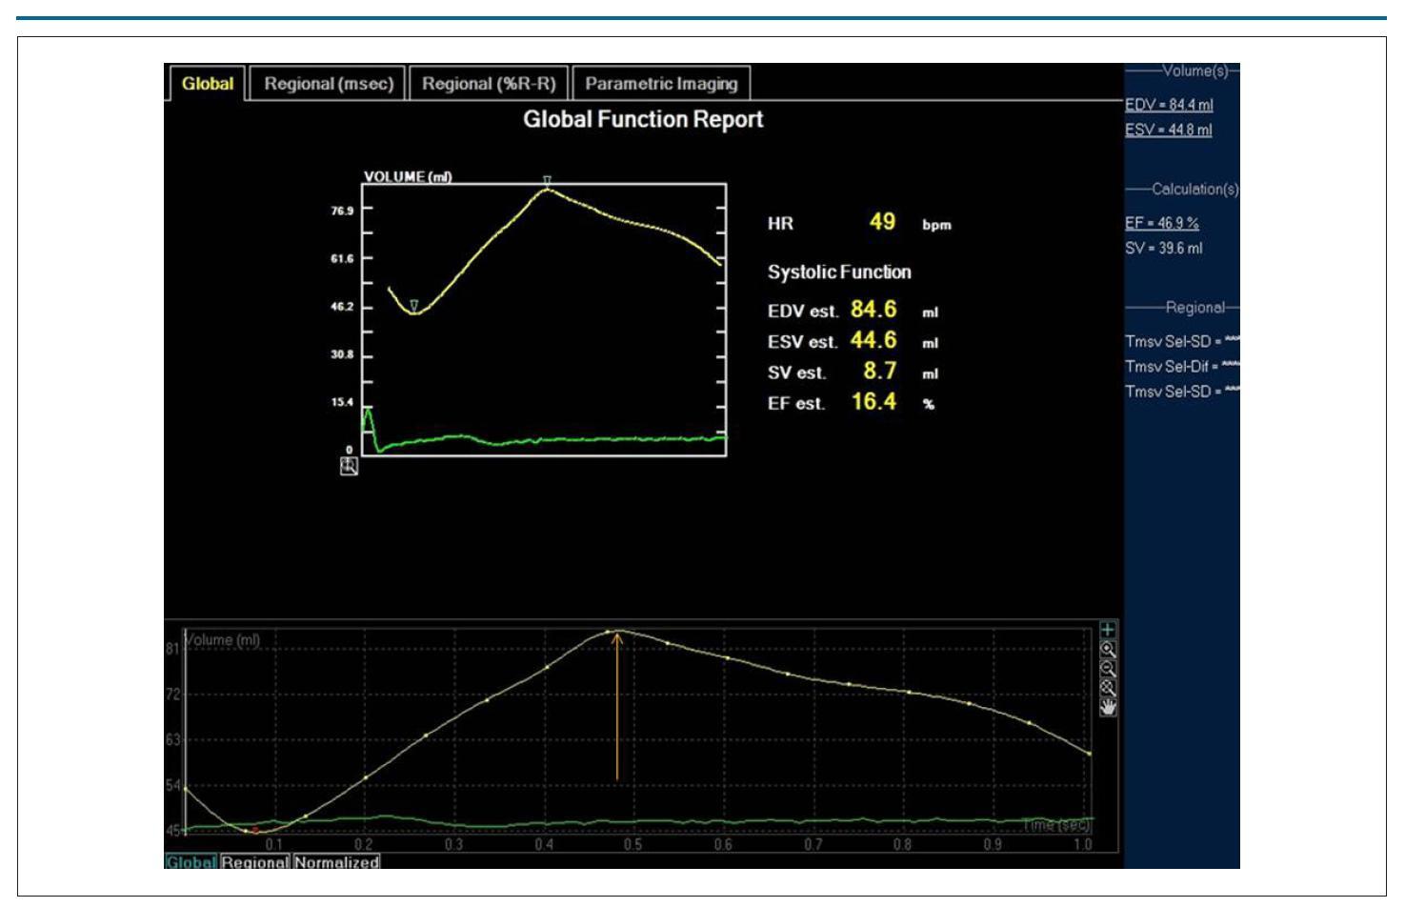The height and width of the screenshot is (907, 1405).
Task: Click the zoom out magnifier icon
Action: tap(1108, 668)
